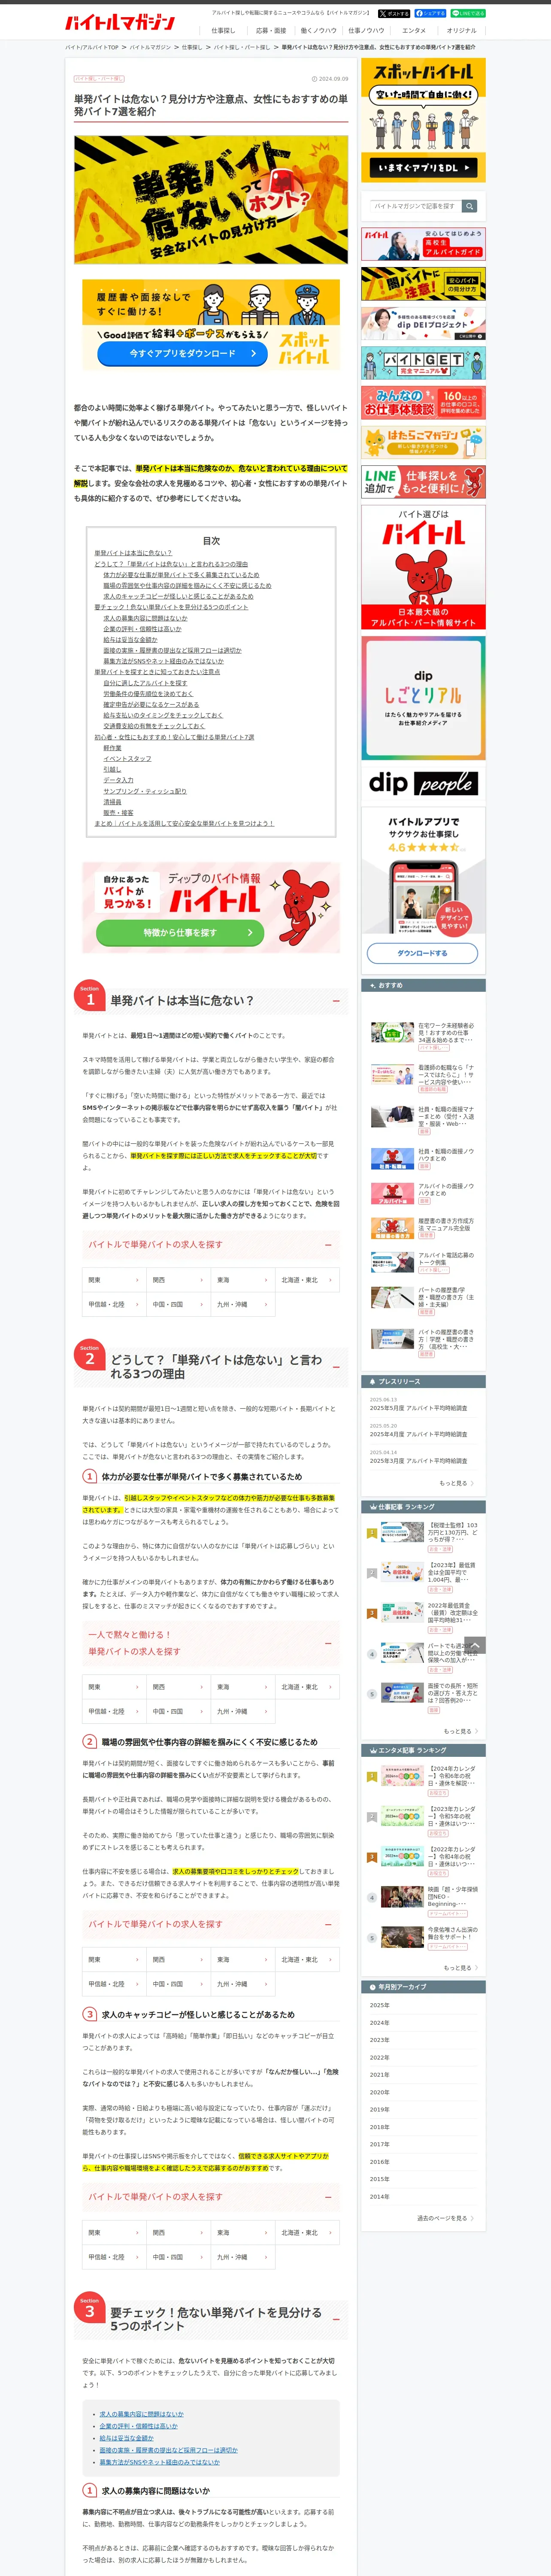
Task: Open TOC link 軽作業
Action: 112,748
